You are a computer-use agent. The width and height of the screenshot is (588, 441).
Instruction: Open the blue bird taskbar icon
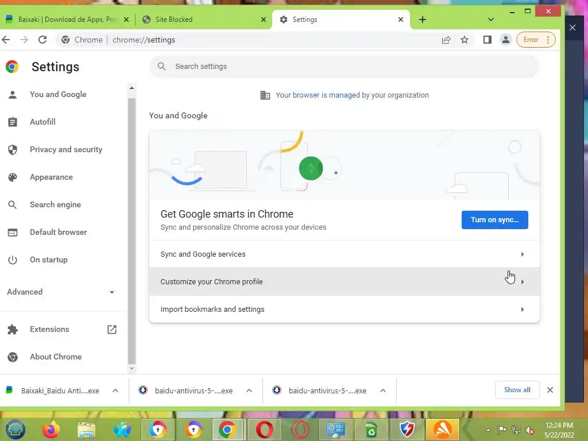point(122,430)
